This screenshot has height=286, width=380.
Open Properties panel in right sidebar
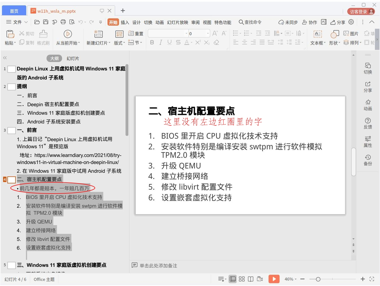(x=368, y=141)
